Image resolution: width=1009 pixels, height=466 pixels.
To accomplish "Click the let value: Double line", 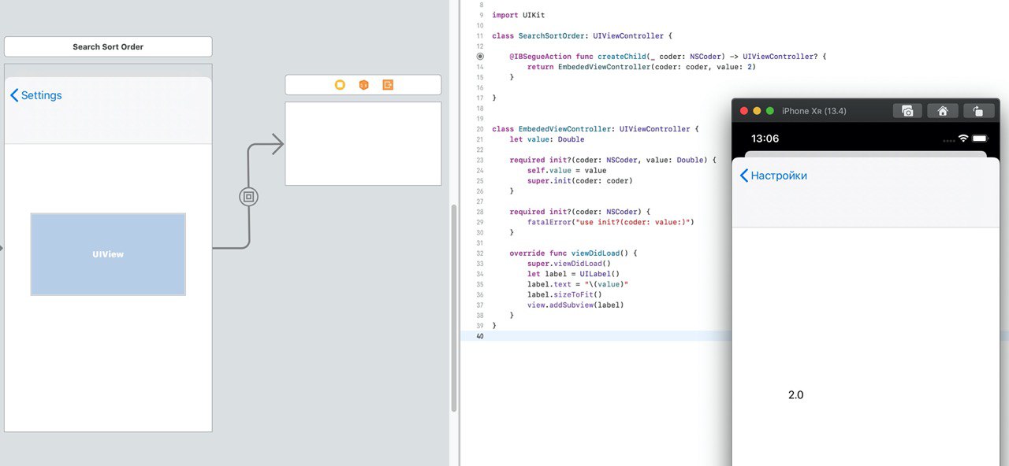I will 547,139.
